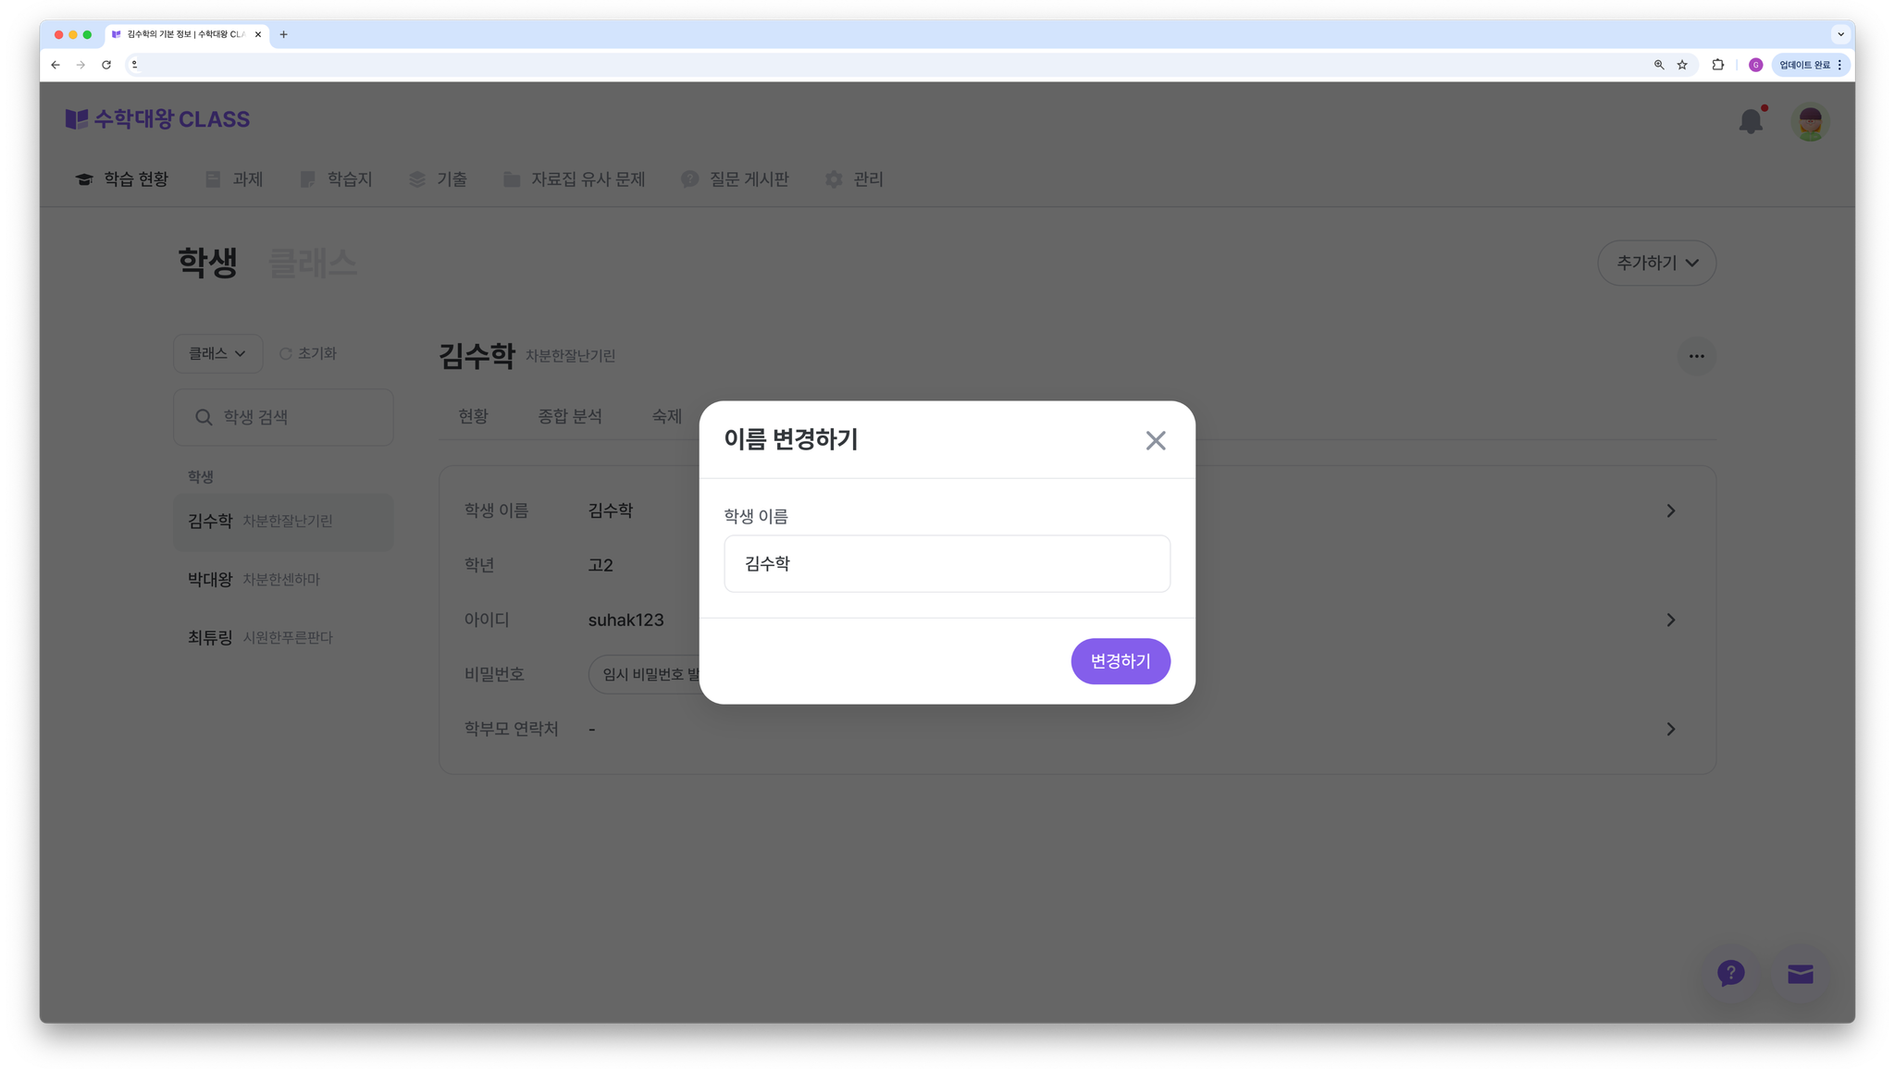
Task: Open the mail message button
Action: click(x=1800, y=973)
